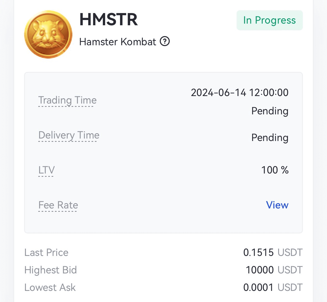Click the underlined Fee Rate label
Screen dimensions: 327x302
tap(58, 205)
